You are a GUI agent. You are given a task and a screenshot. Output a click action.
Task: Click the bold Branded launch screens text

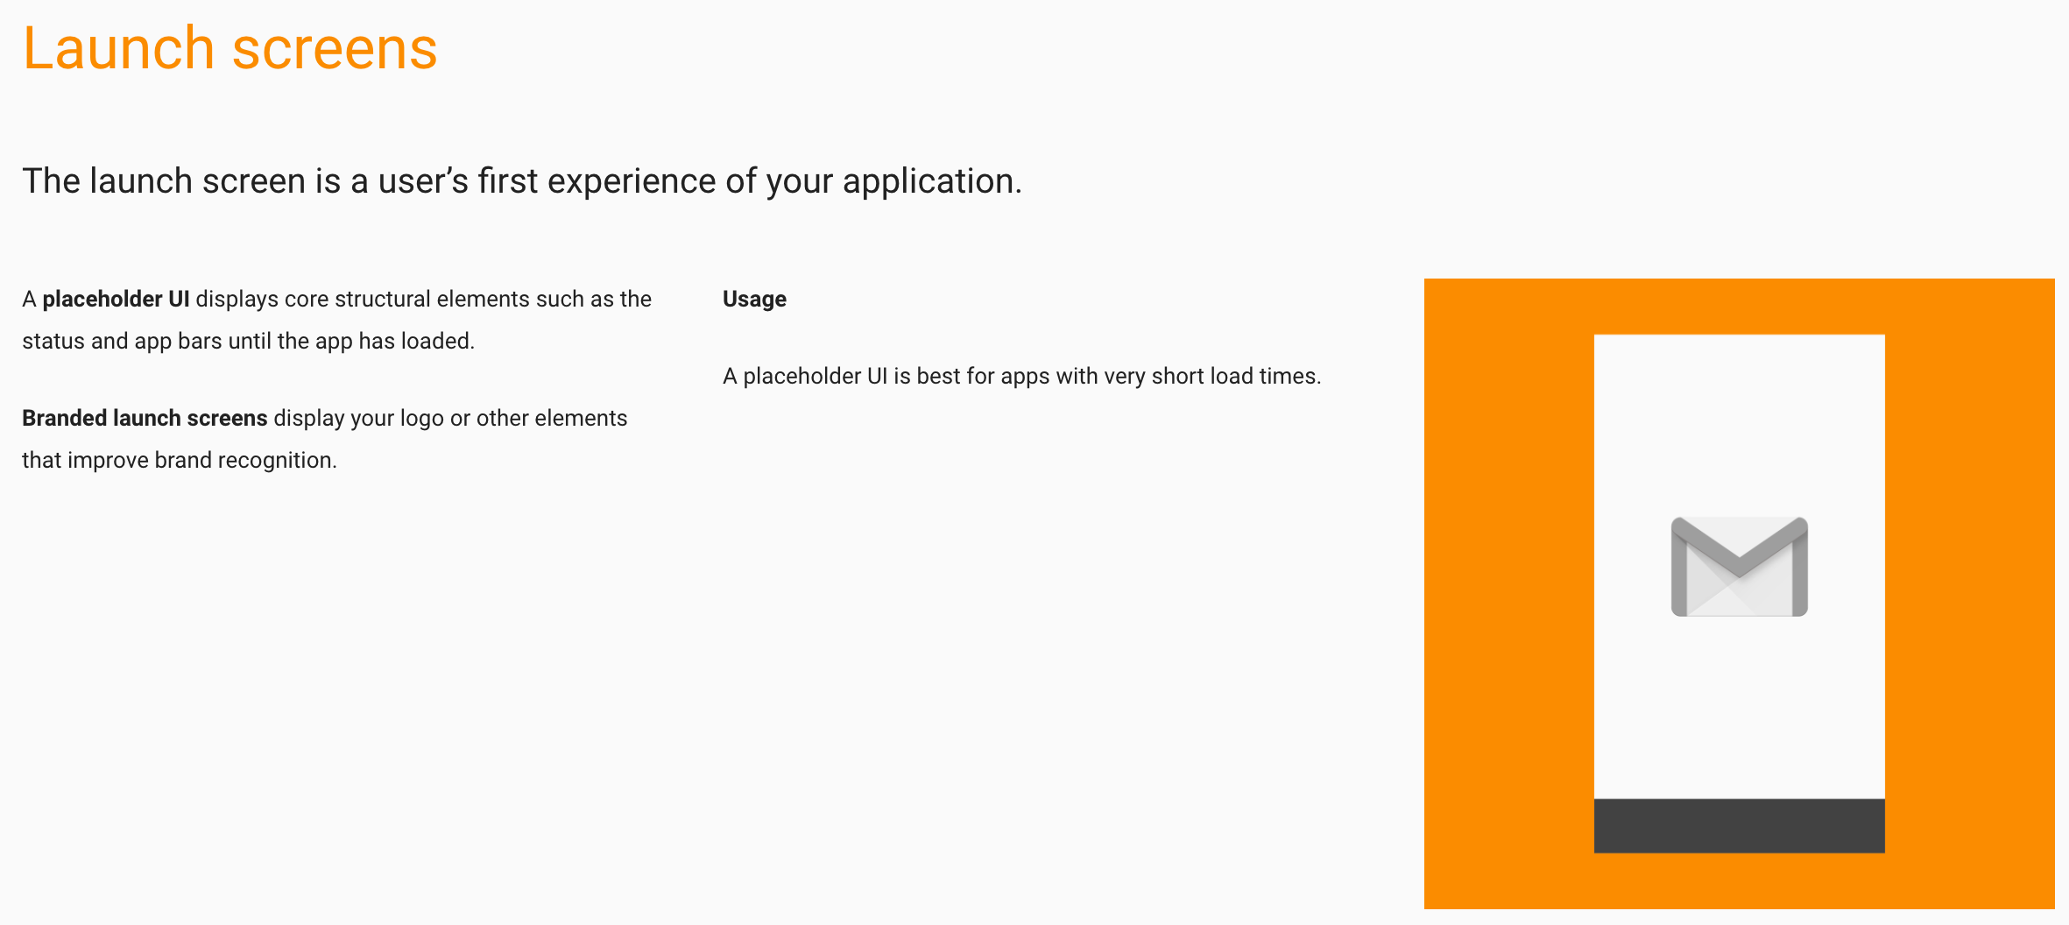point(145,419)
